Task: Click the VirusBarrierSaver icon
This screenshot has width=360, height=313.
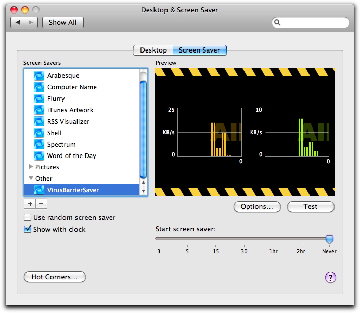Action: click(39, 190)
